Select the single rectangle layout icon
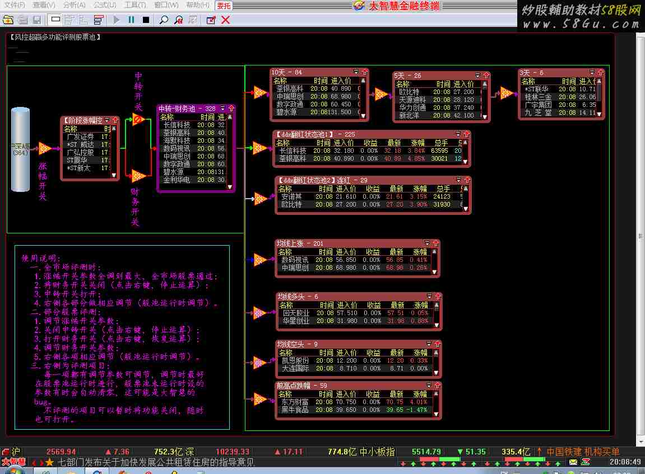The width and height of the screenshot is (645, 474). pos(55,19)
